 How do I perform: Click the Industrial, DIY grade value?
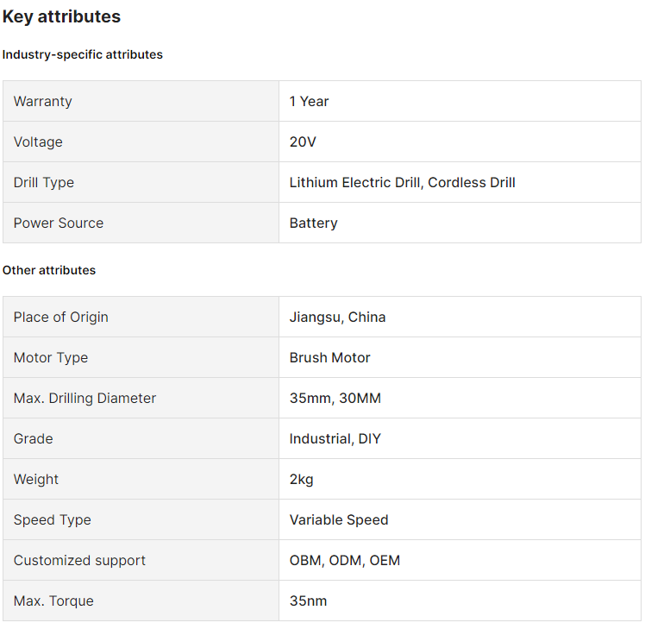tap(335, 438)
